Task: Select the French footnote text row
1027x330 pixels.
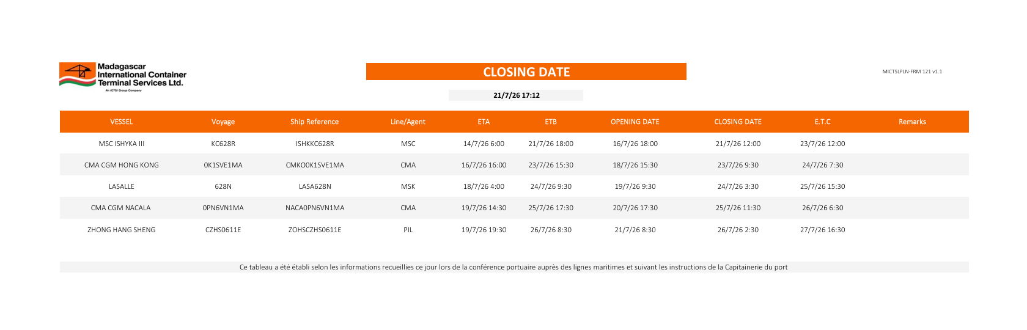Action: [514, 267]
